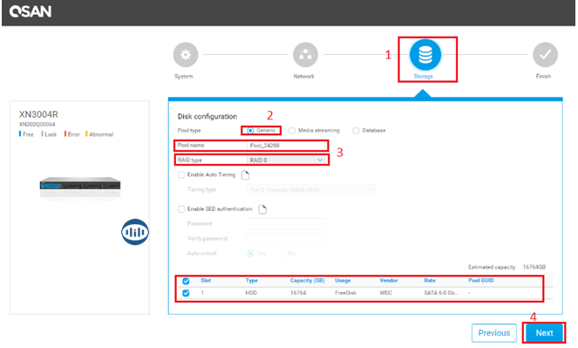
Task: Open the Network step icon
Action: (305, 55)
